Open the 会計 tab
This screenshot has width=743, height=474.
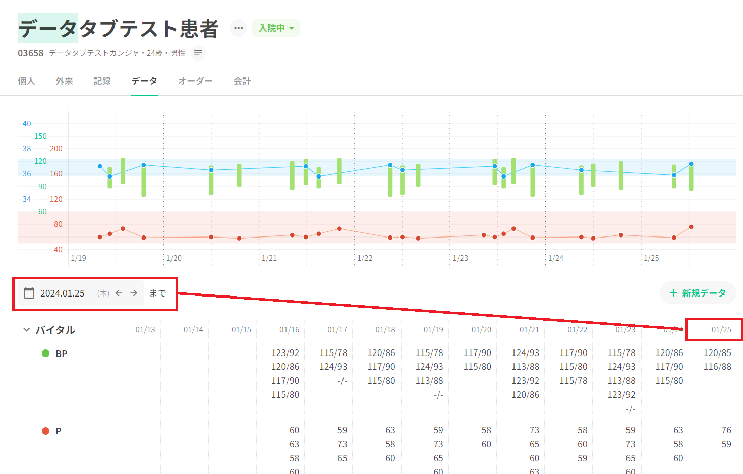point(242,81)
